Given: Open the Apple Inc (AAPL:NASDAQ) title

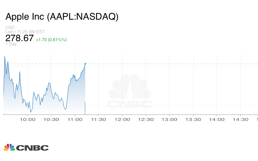Looking at the screenshot, I should click(62, 17).
